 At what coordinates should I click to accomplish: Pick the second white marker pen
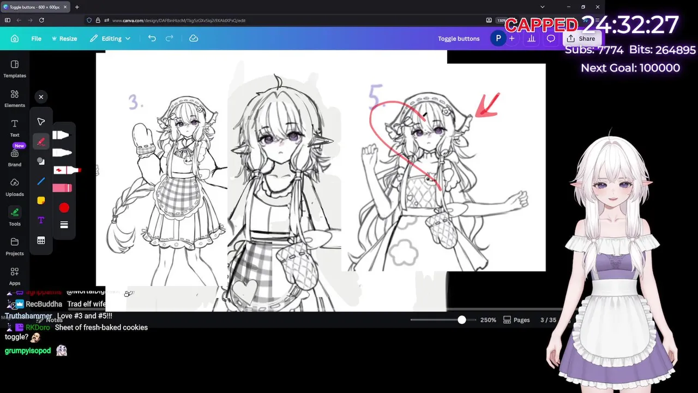point(62,152)
